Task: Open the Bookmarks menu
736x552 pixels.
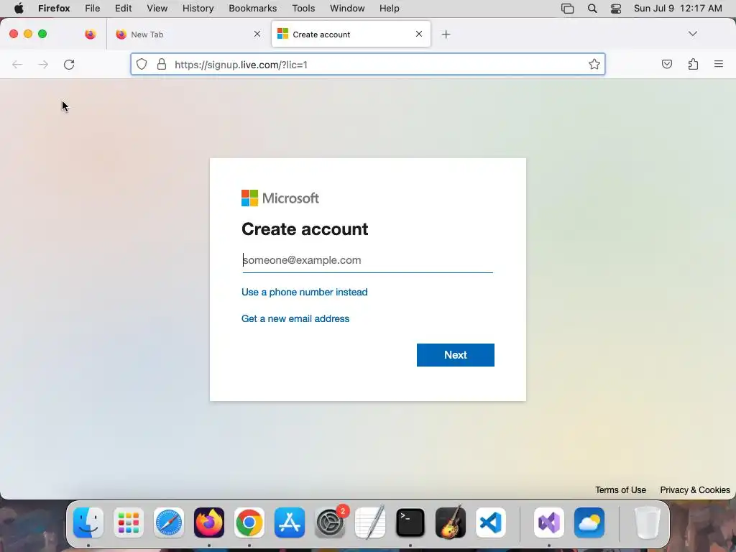Action: click(252, 9)
